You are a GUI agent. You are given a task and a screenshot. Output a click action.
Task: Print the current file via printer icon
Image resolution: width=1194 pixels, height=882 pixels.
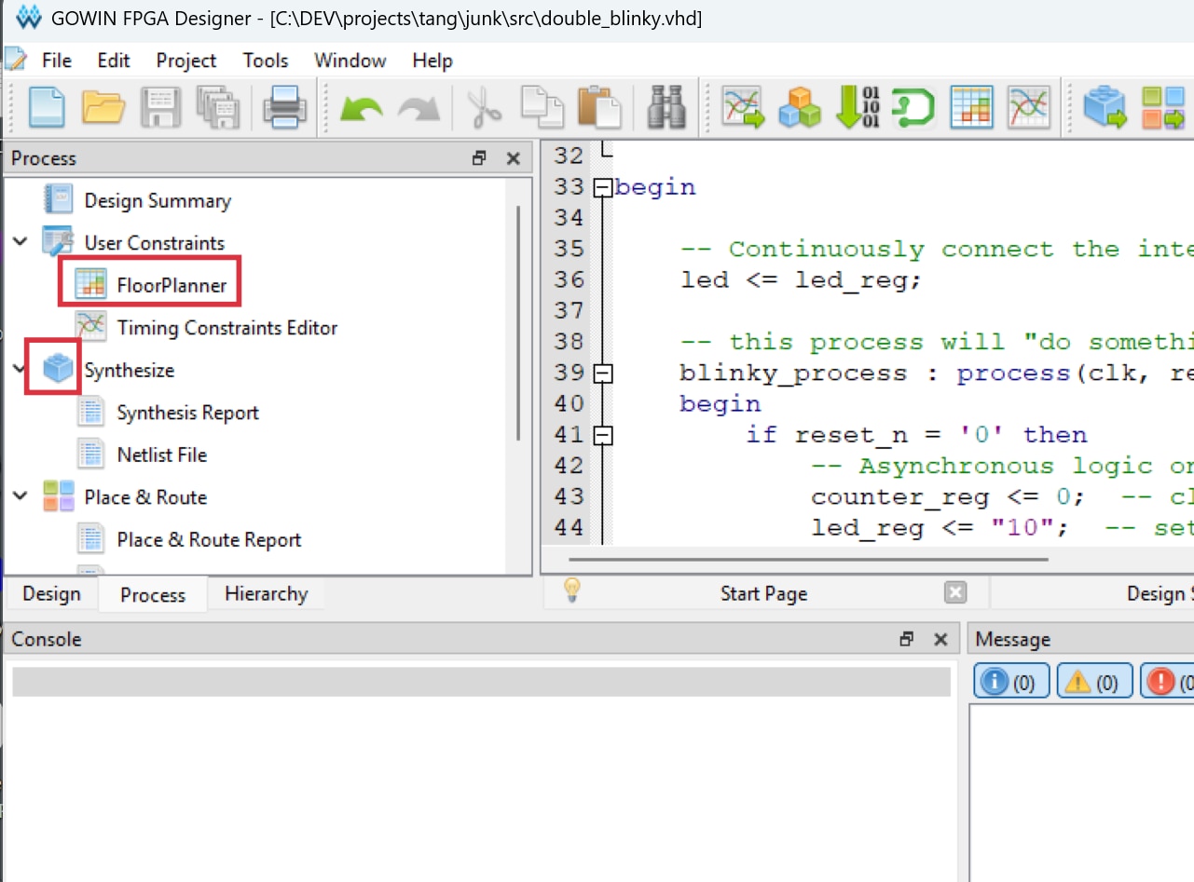tap(284, 106)
